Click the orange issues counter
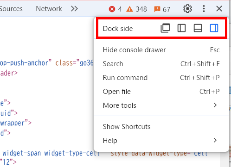231x167 pixels. [x=162, y=9]
